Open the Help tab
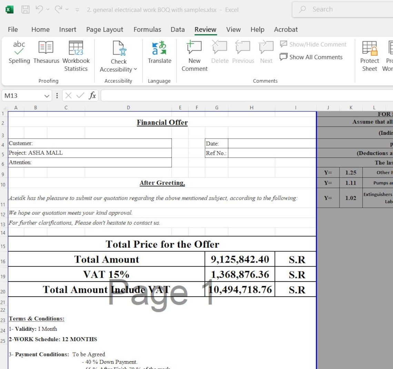This screenshot has height=369, width=393. pyautogui.click(x=258, y=30)
